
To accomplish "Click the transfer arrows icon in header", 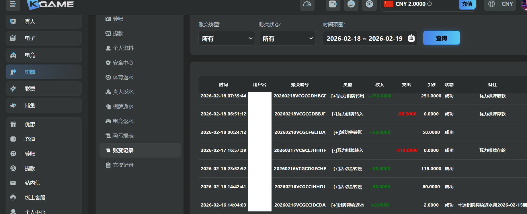I will tap(351, 4).
